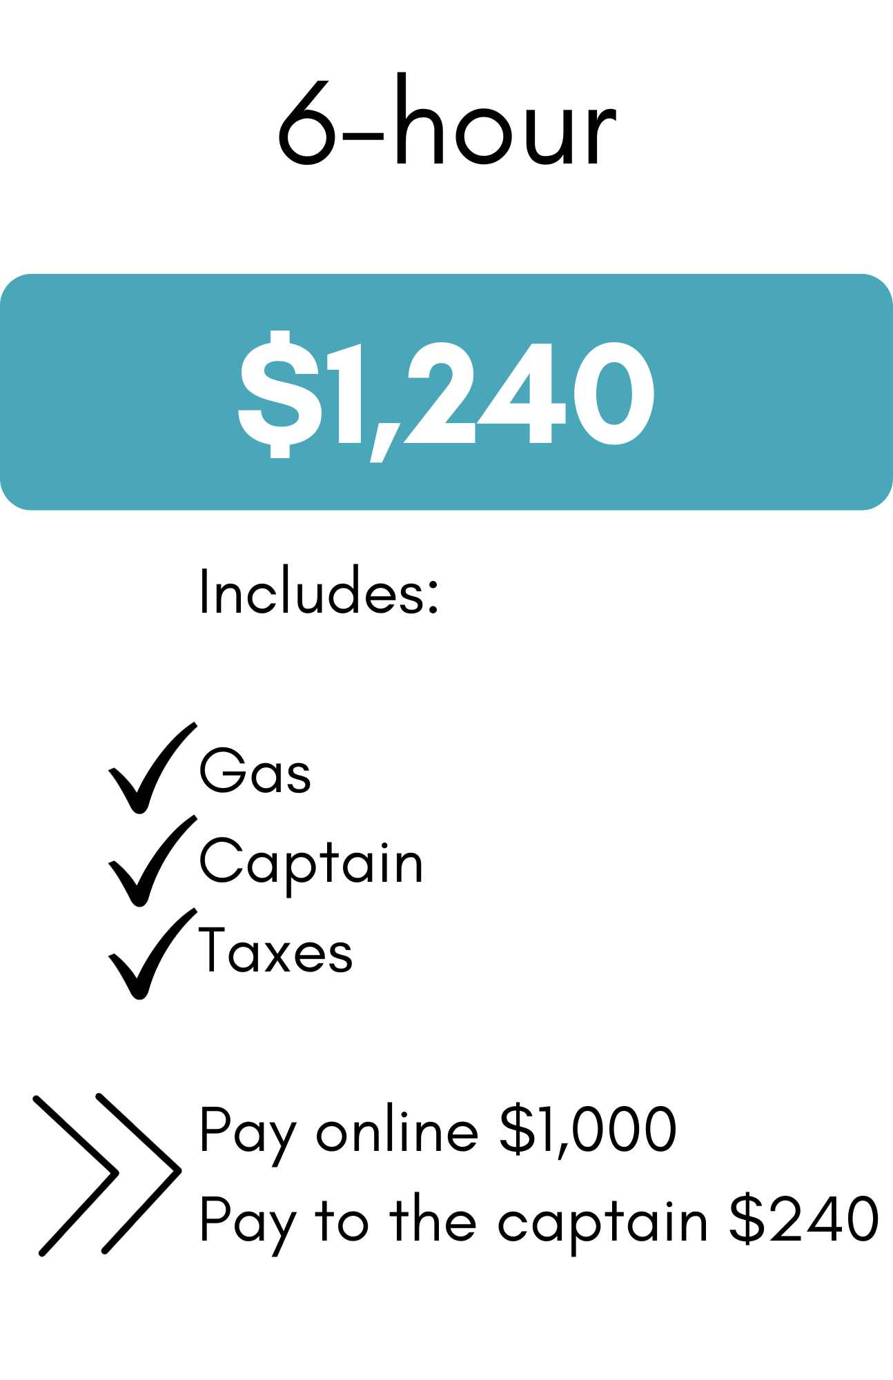Select the Captain list item text
This screenshot has height=1380, width=893.
(x=311, y=862)
